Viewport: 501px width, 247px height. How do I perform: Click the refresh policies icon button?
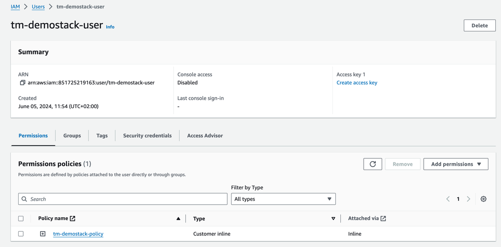pyautogui.click(x=372, y=164)
